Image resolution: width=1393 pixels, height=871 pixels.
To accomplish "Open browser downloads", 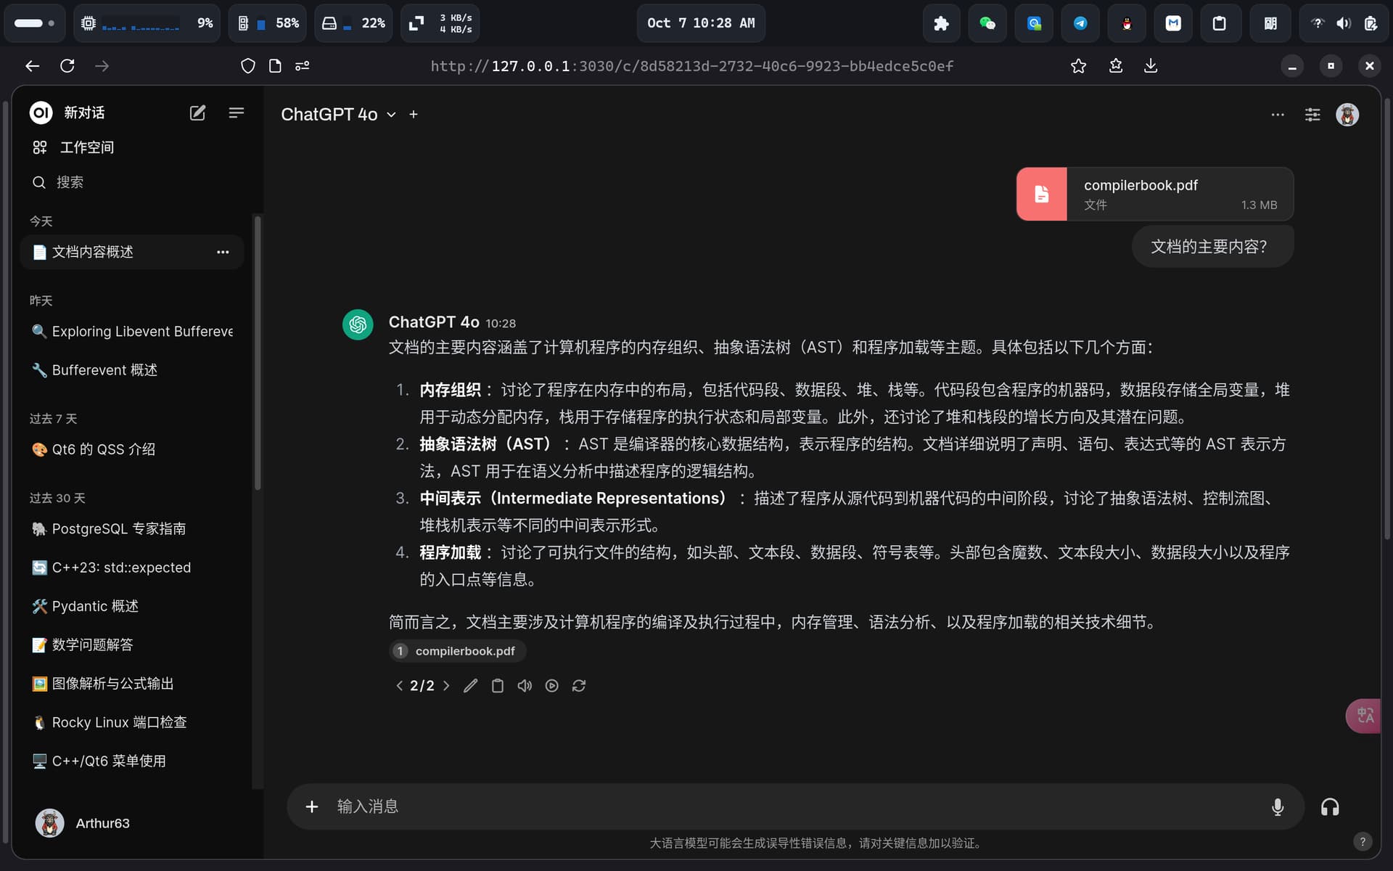I will 1151,66.
